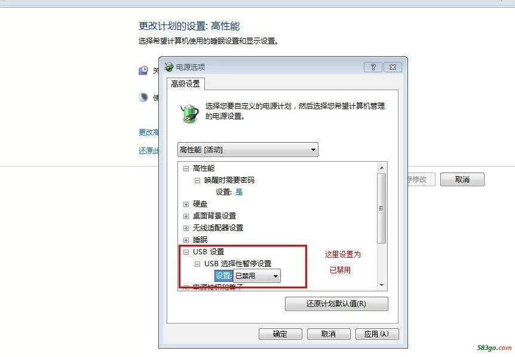Expand the 硬盘 settings node
The image size is (515, 357).
point(186,204)
